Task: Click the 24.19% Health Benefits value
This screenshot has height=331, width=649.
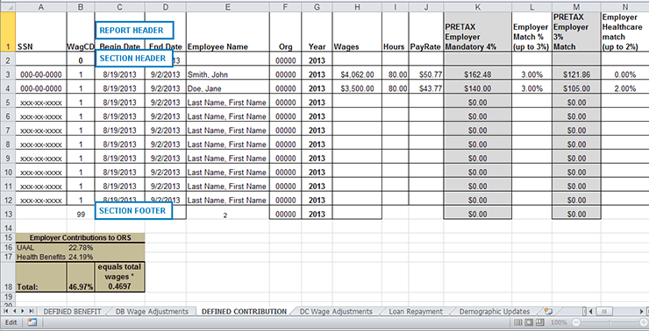Action: pos(81,257)
